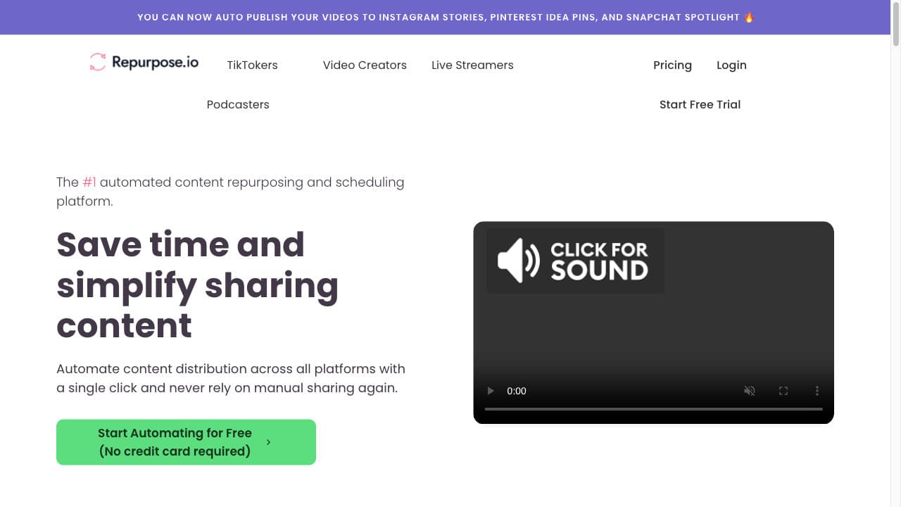Viewport: 901px width, 507px height.
Task: Click the Click For Sound overlay
Action: 575,261
